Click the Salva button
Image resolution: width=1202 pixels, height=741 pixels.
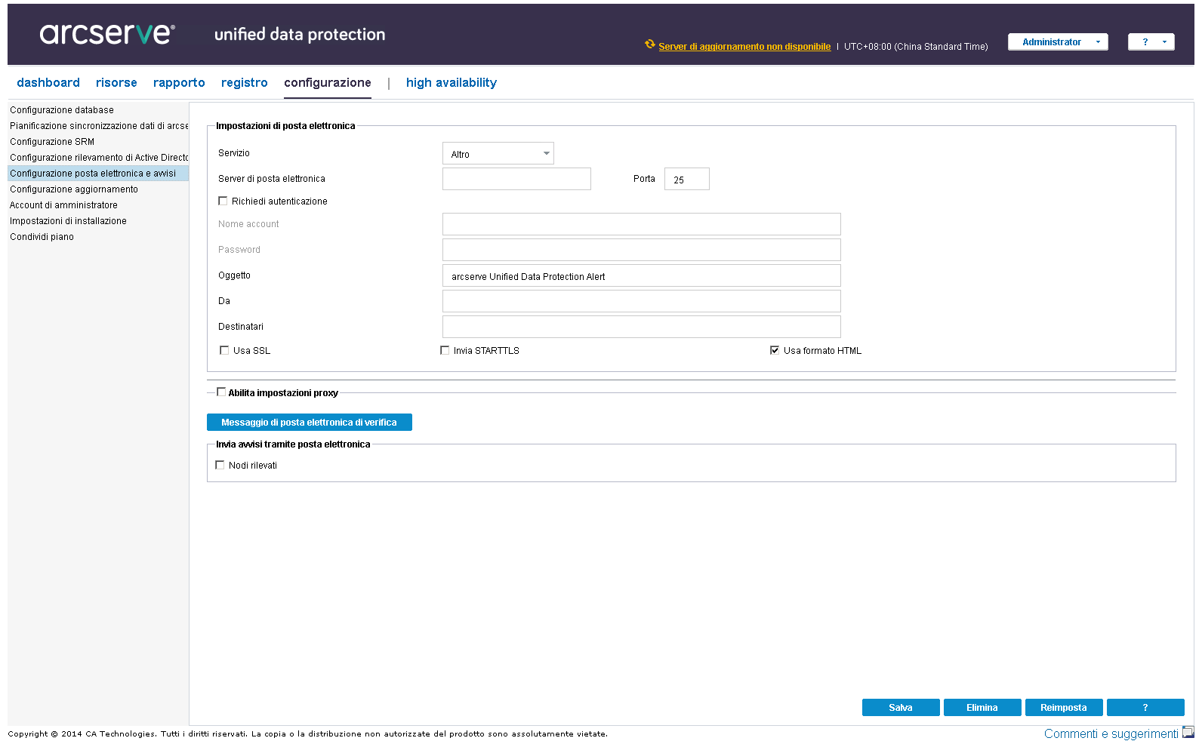(900, 708)
